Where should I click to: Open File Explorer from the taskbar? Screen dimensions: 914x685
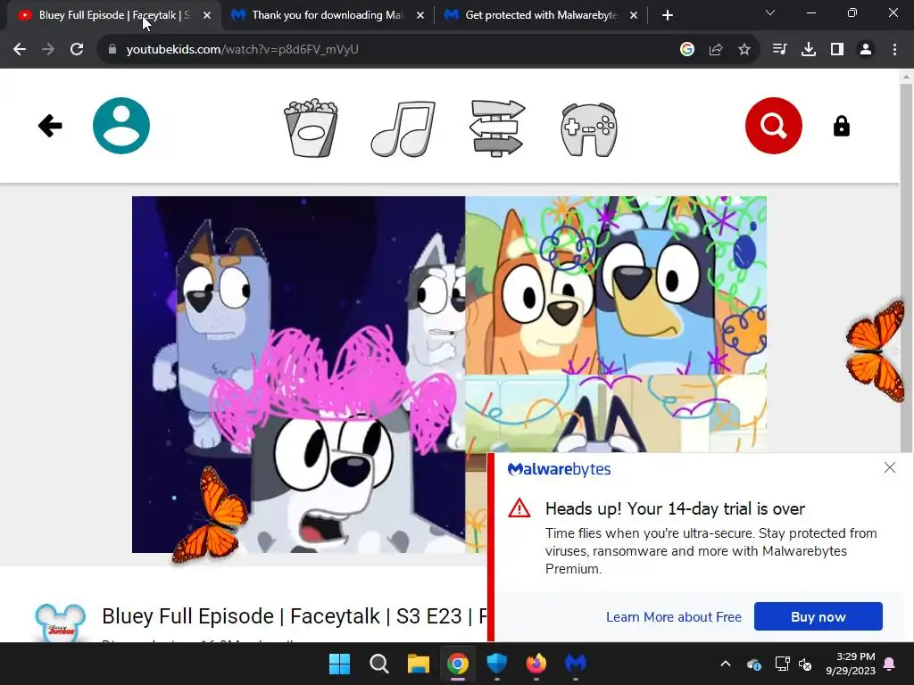[418, 664]
